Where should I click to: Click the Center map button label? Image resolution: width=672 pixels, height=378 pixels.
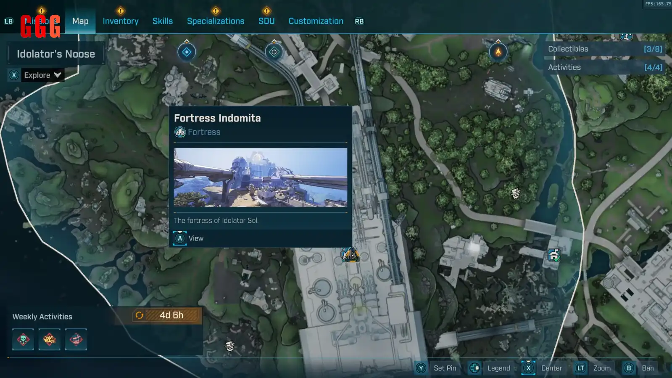click(551, 368)
